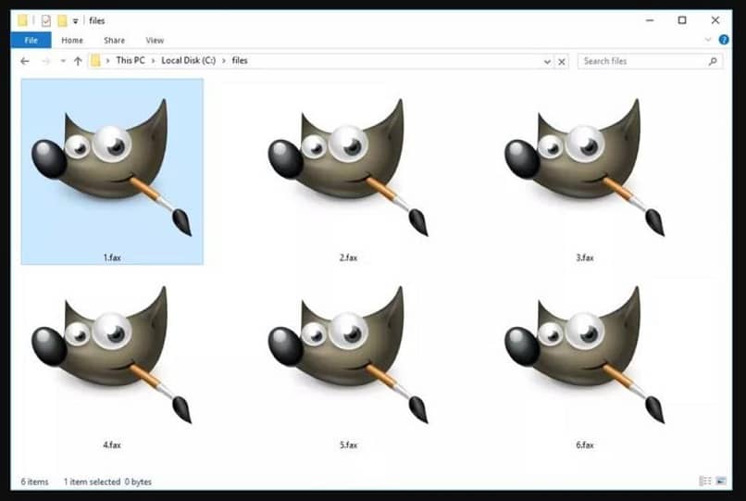This screenshot has height=501, width=746.
Task: Open the recent locations dropdown arrow
Action: 63,61
